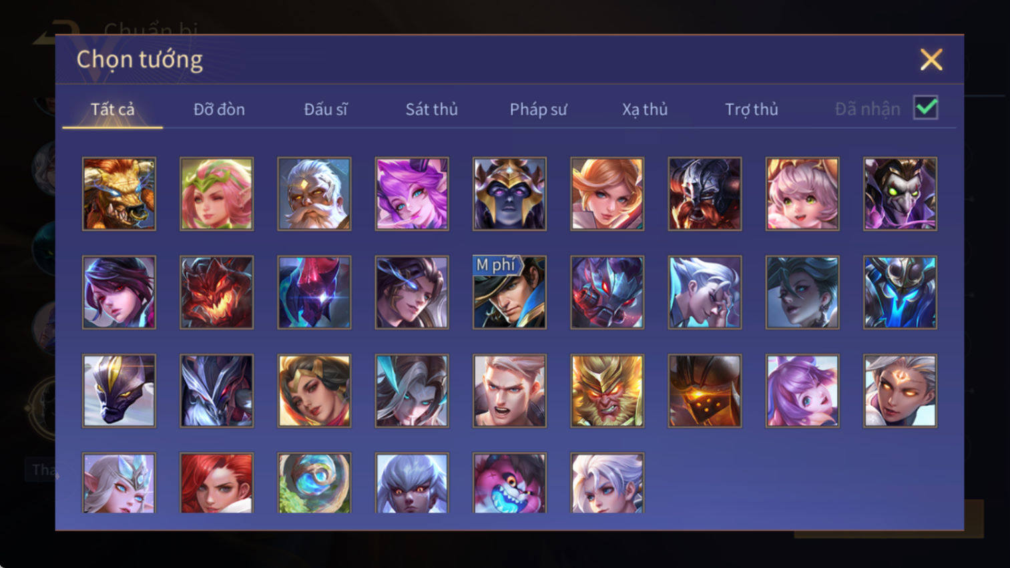The image size is (1010, 568).
Task: Switch to 'Trợ thủ' tab
Action: click(x=752, y=109)
